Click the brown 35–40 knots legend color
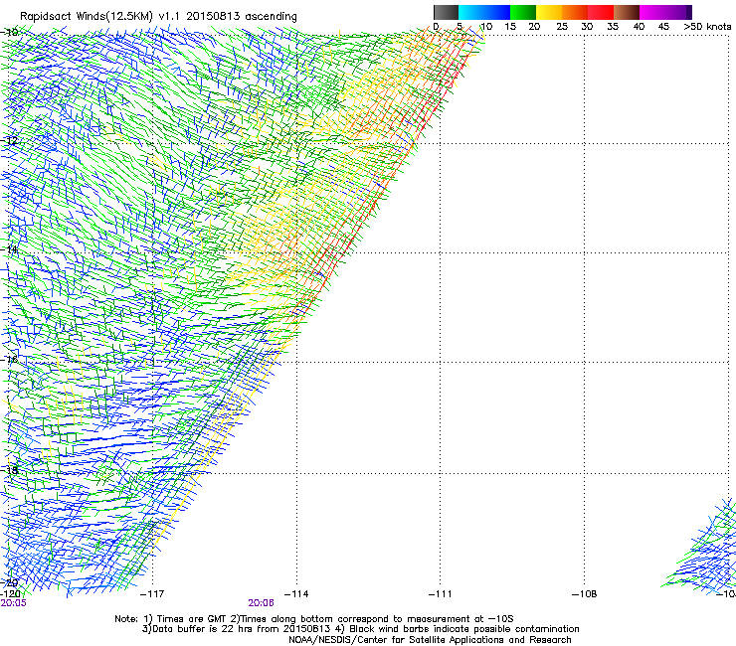Viewport: 736px width, 646px height. pos(627,12)
